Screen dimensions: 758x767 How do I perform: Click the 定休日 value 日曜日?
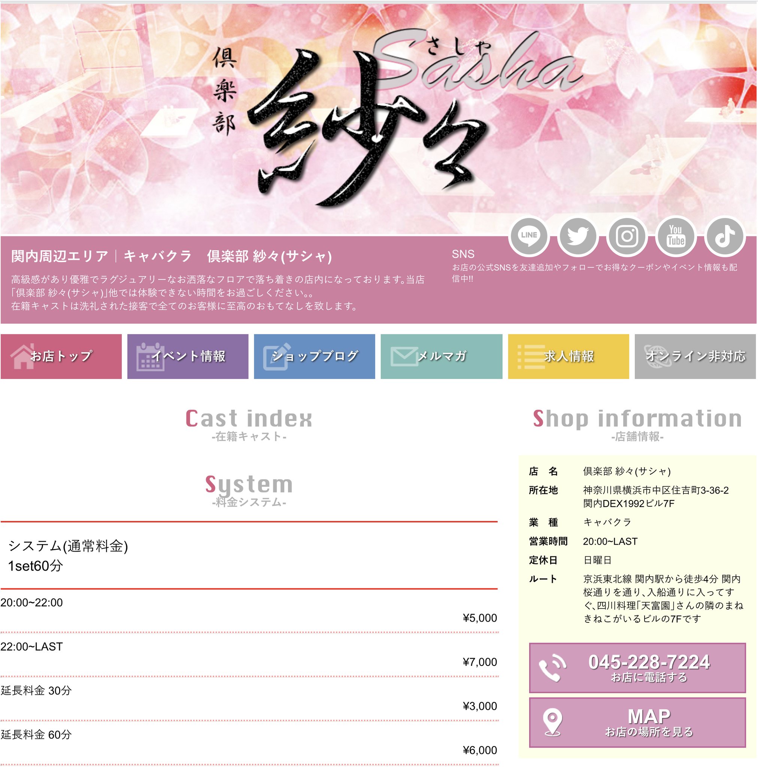(x=597, y=560)
